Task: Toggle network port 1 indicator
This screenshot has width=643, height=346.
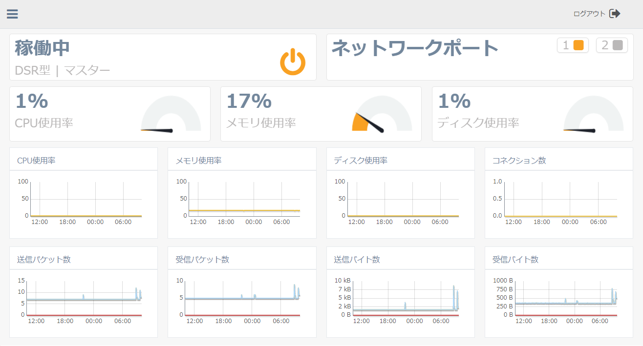Action: pyautogui.click(x=573, y=44)
